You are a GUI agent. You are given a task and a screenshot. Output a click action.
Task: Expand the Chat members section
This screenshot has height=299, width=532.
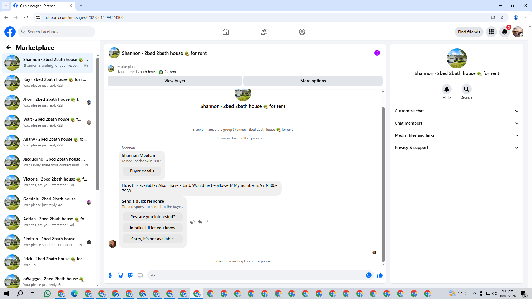tap(457, 123)
